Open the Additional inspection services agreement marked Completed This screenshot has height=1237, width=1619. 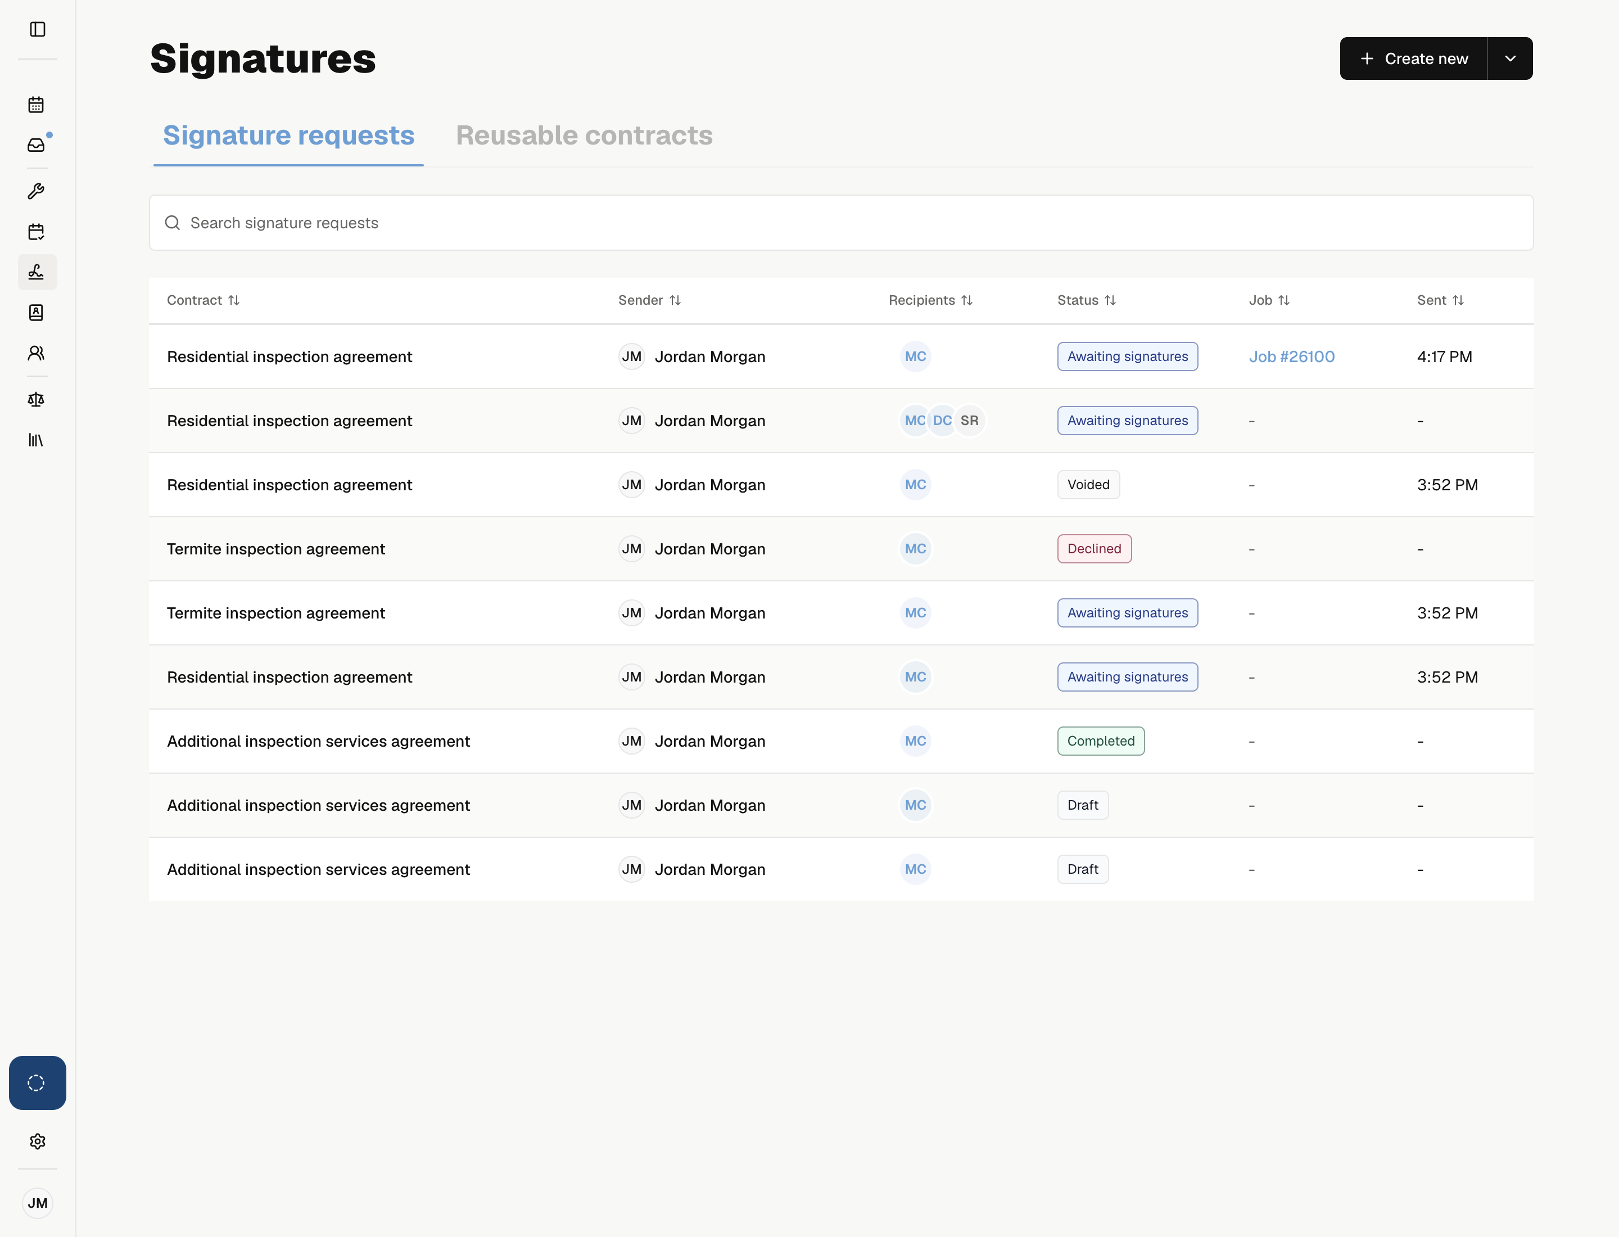coord(318,741)
